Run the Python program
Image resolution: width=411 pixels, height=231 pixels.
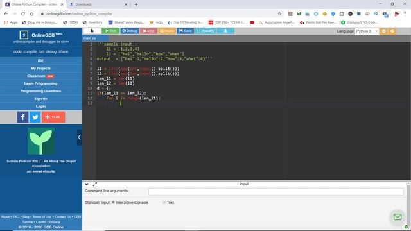110,31
